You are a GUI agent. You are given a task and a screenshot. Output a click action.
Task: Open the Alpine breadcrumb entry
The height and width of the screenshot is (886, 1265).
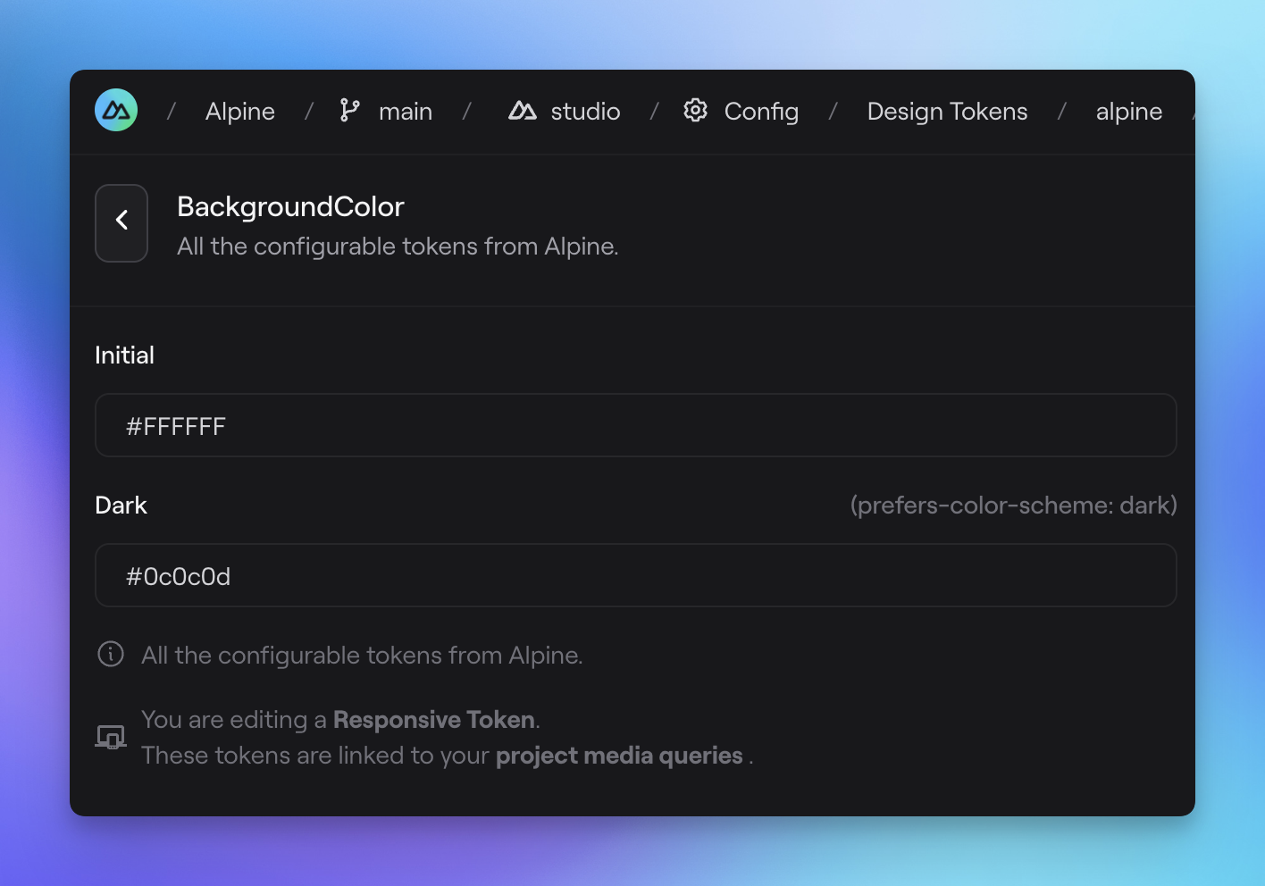(x=239, y=111)
